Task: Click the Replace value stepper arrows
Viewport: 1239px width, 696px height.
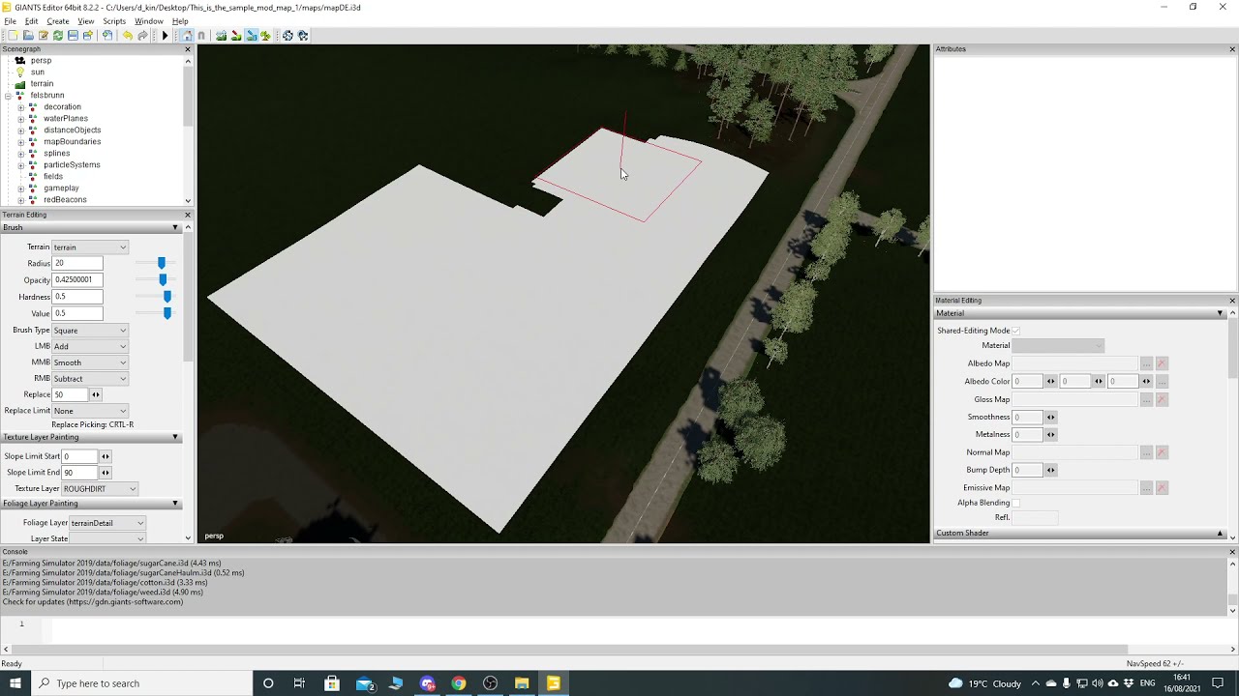Action: point(96,394)
